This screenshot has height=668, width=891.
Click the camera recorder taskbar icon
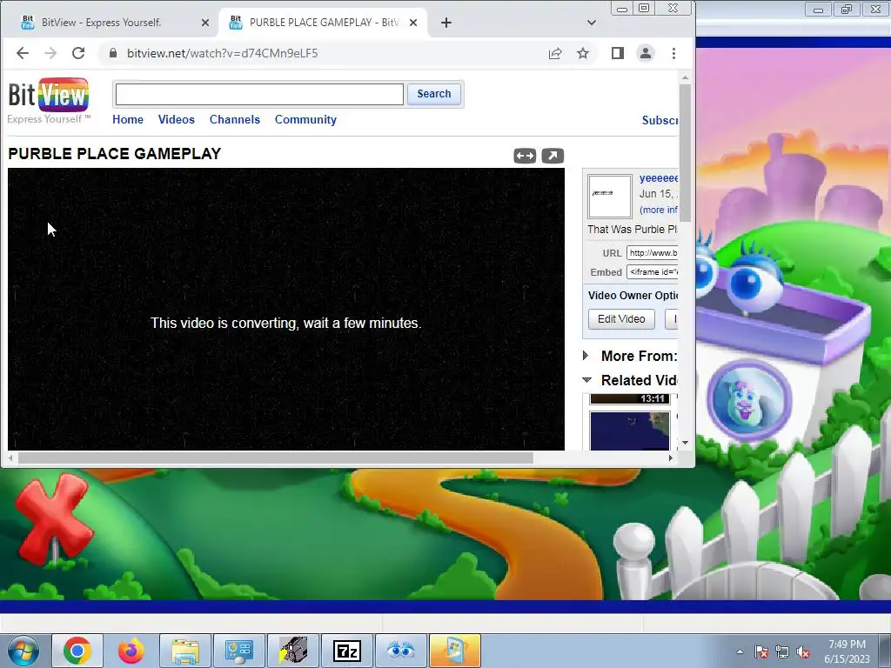coord(292,651)
